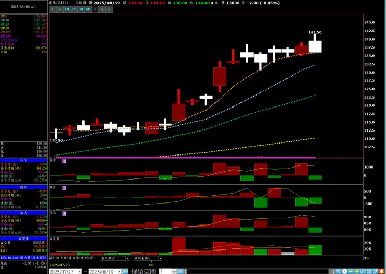Select the 15-minute timeframe button
Image resolution: width=386 pixels, height=274 pixels.
click(x=74, y=9)
